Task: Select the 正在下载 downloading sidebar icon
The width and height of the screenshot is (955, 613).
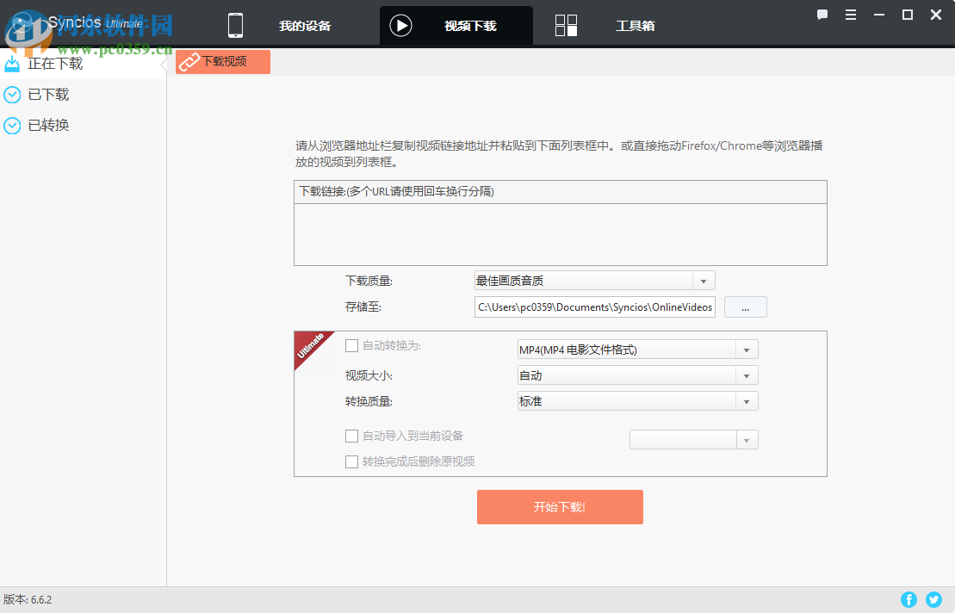Action: point(12,63)
